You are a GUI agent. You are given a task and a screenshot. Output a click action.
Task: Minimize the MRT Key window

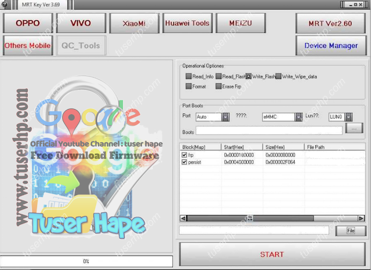351,5
